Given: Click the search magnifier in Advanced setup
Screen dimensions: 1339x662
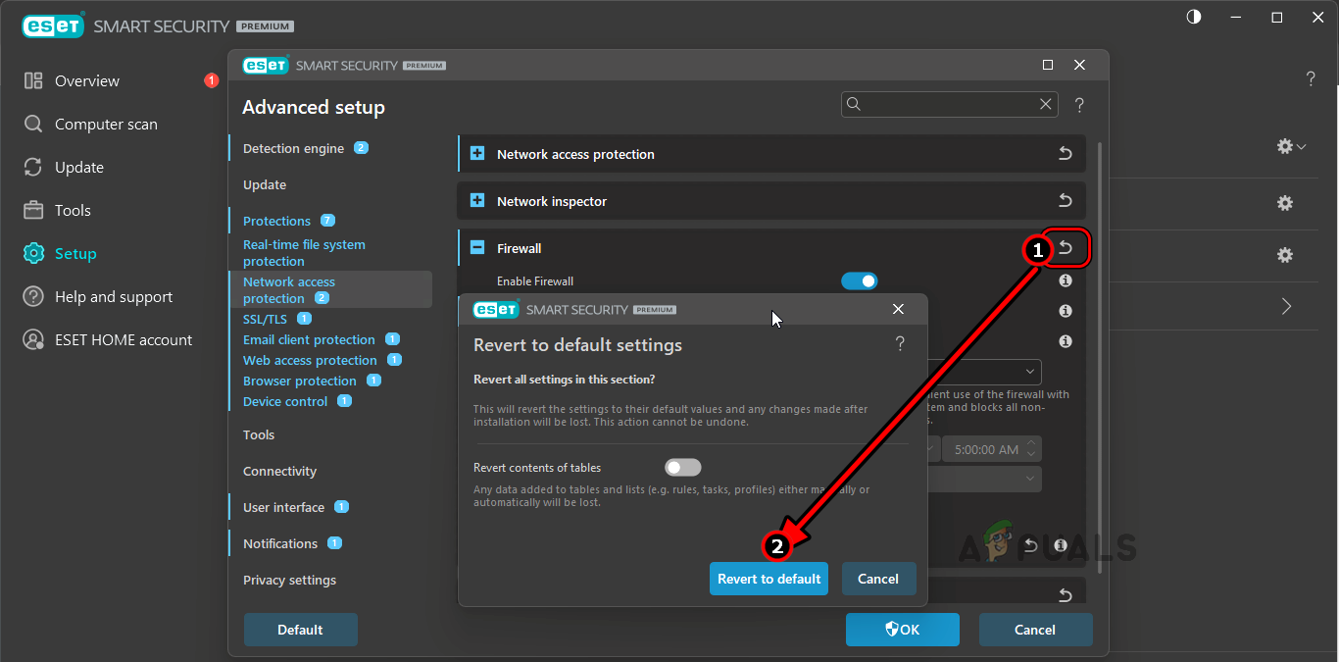Looking at the screenshot, I should (853, 104).
